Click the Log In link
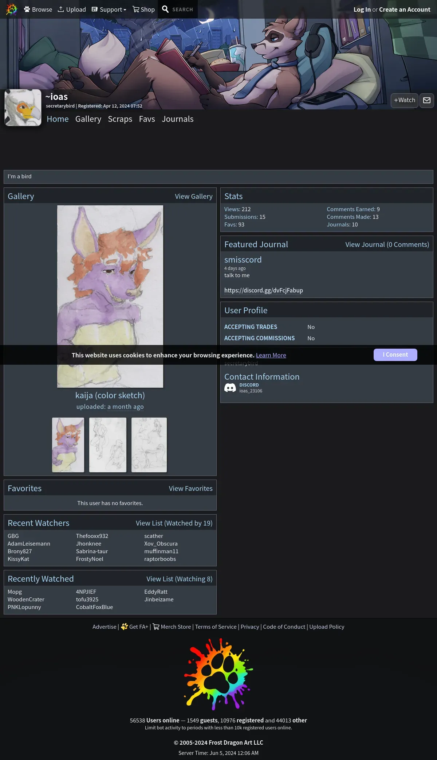The image size is (437, 760). coord(362,9)
